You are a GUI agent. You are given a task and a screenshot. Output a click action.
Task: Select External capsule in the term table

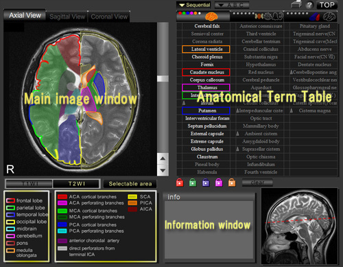tap(207, 134)
